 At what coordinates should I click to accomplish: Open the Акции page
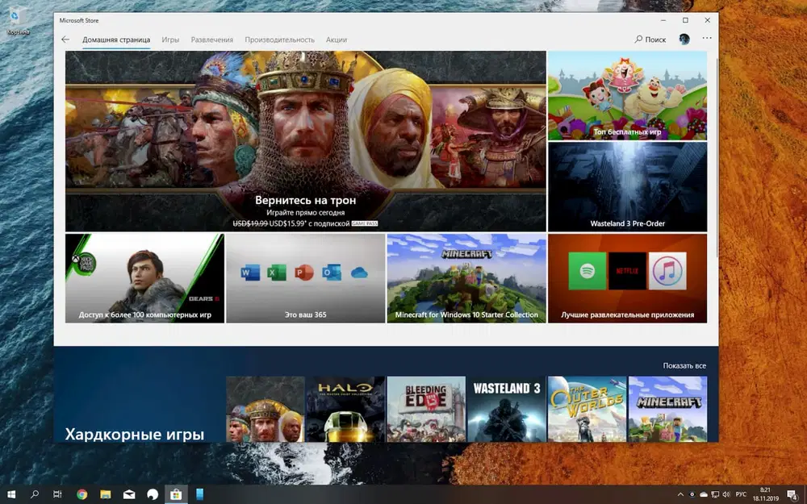point(337,40)
